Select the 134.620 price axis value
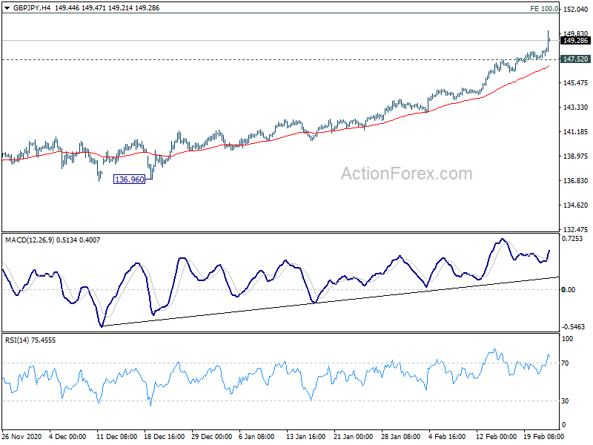This screenshot has width=593, height=445. pos(576,205)
